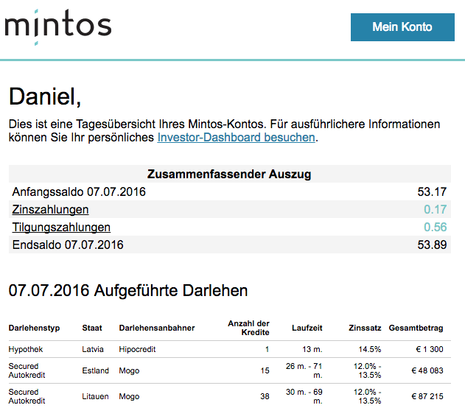This screenshot has height=408, width=465.
Task: Click the Zinszahlungen amount 0.17
Action: click(435, 209)
